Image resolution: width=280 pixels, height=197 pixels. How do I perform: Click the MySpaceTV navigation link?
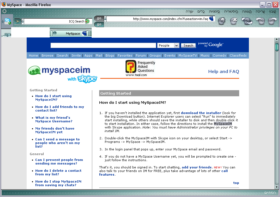click(187, 55)
